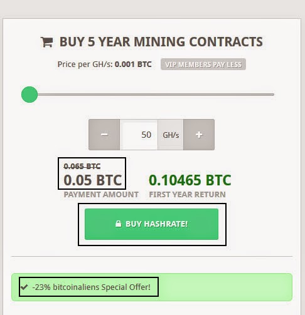Click the FIRST YEAR RETURN label
305x315 pixels.
187,195
